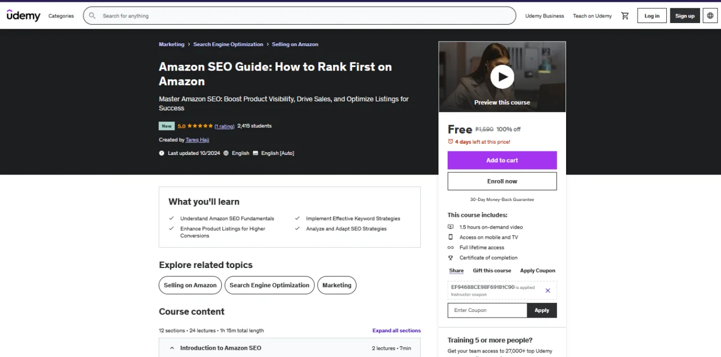This screenshot has width=721, height=357.
Task: Click Training 5 or more people heading
Action: tap(490, 340)
